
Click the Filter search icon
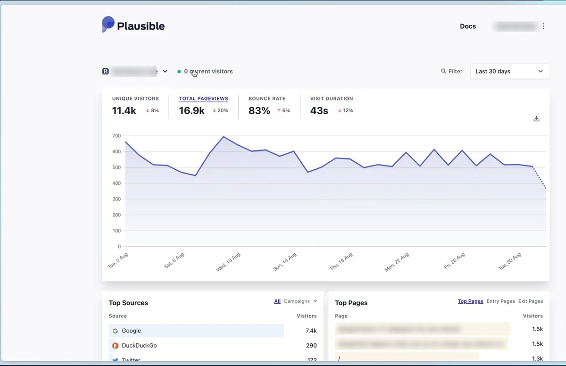click(443, 71)
